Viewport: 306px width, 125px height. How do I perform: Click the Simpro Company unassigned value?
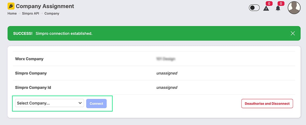point(167,73)
